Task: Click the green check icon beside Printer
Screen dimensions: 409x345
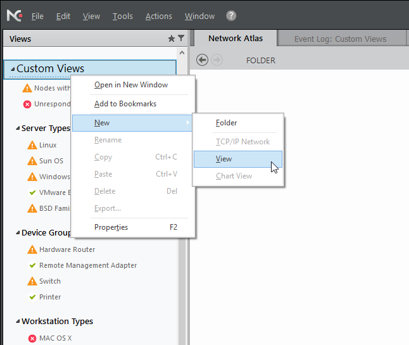Action: [33, 297]
